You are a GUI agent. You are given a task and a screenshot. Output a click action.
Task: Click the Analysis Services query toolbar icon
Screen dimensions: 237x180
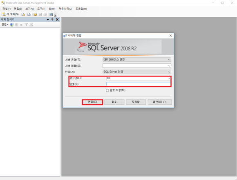tap(29, 14)
